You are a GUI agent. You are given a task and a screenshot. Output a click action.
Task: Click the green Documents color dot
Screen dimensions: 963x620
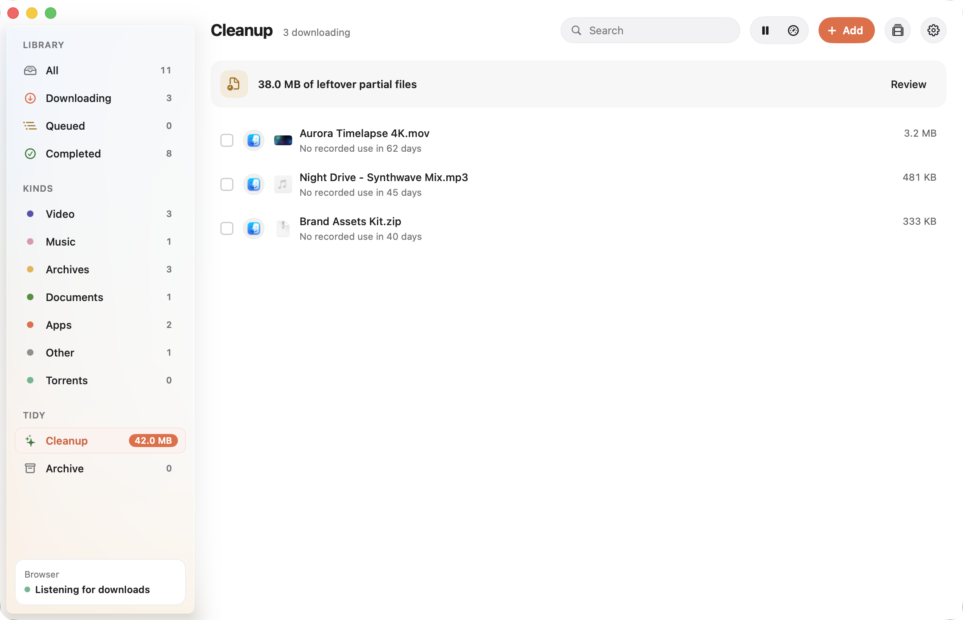[x=30, y=297]
